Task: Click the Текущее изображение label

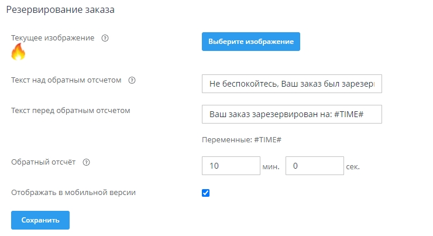Action: click(x=53, y=38)
